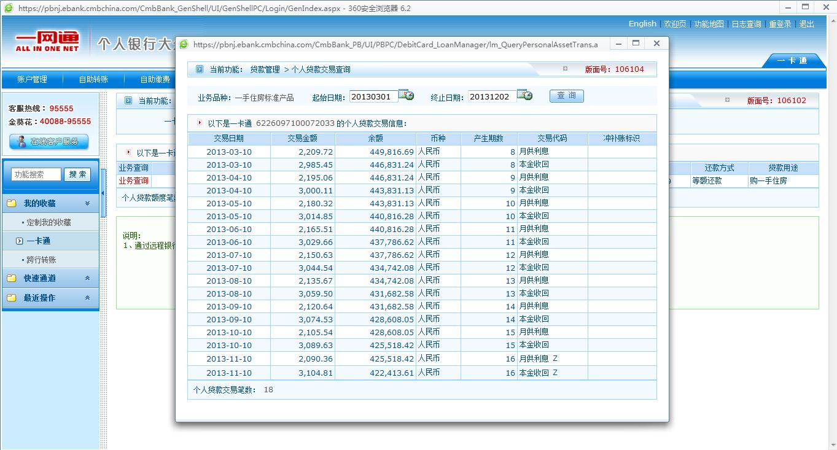Viewport: 837px width, 450px height.
Task: Click the 业务查询 link in red
Action: point(133,180)
